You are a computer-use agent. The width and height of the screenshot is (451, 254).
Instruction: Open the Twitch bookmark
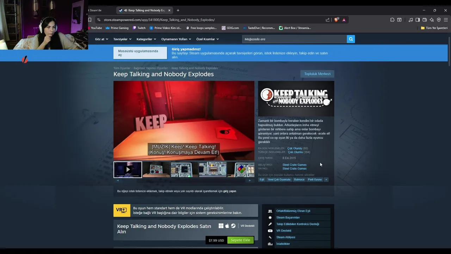(x=139, y=28)
